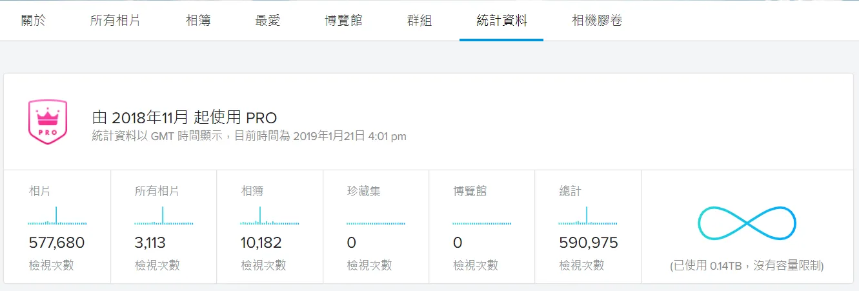Click the 577,680 photo views count
The width and height of the screenshot is (859, 291).
click(x=57, y=243)
